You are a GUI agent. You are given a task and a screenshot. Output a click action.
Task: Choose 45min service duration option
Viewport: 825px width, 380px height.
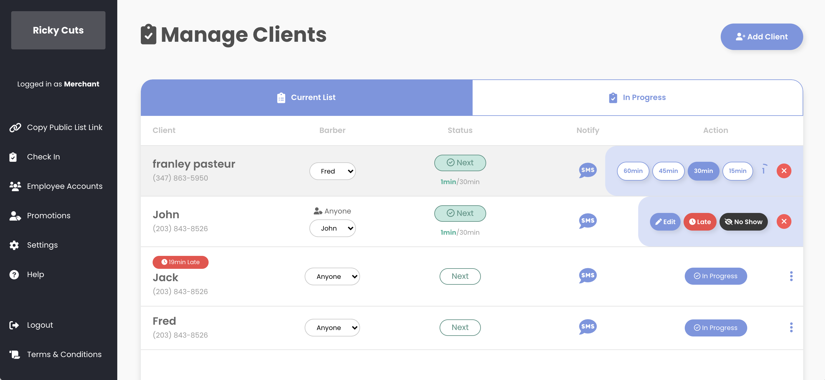click(x=668, y=171)
